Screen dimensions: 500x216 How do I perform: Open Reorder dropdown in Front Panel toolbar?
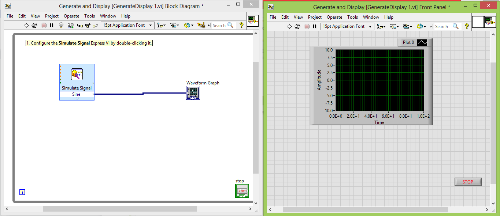coord(421,26)
